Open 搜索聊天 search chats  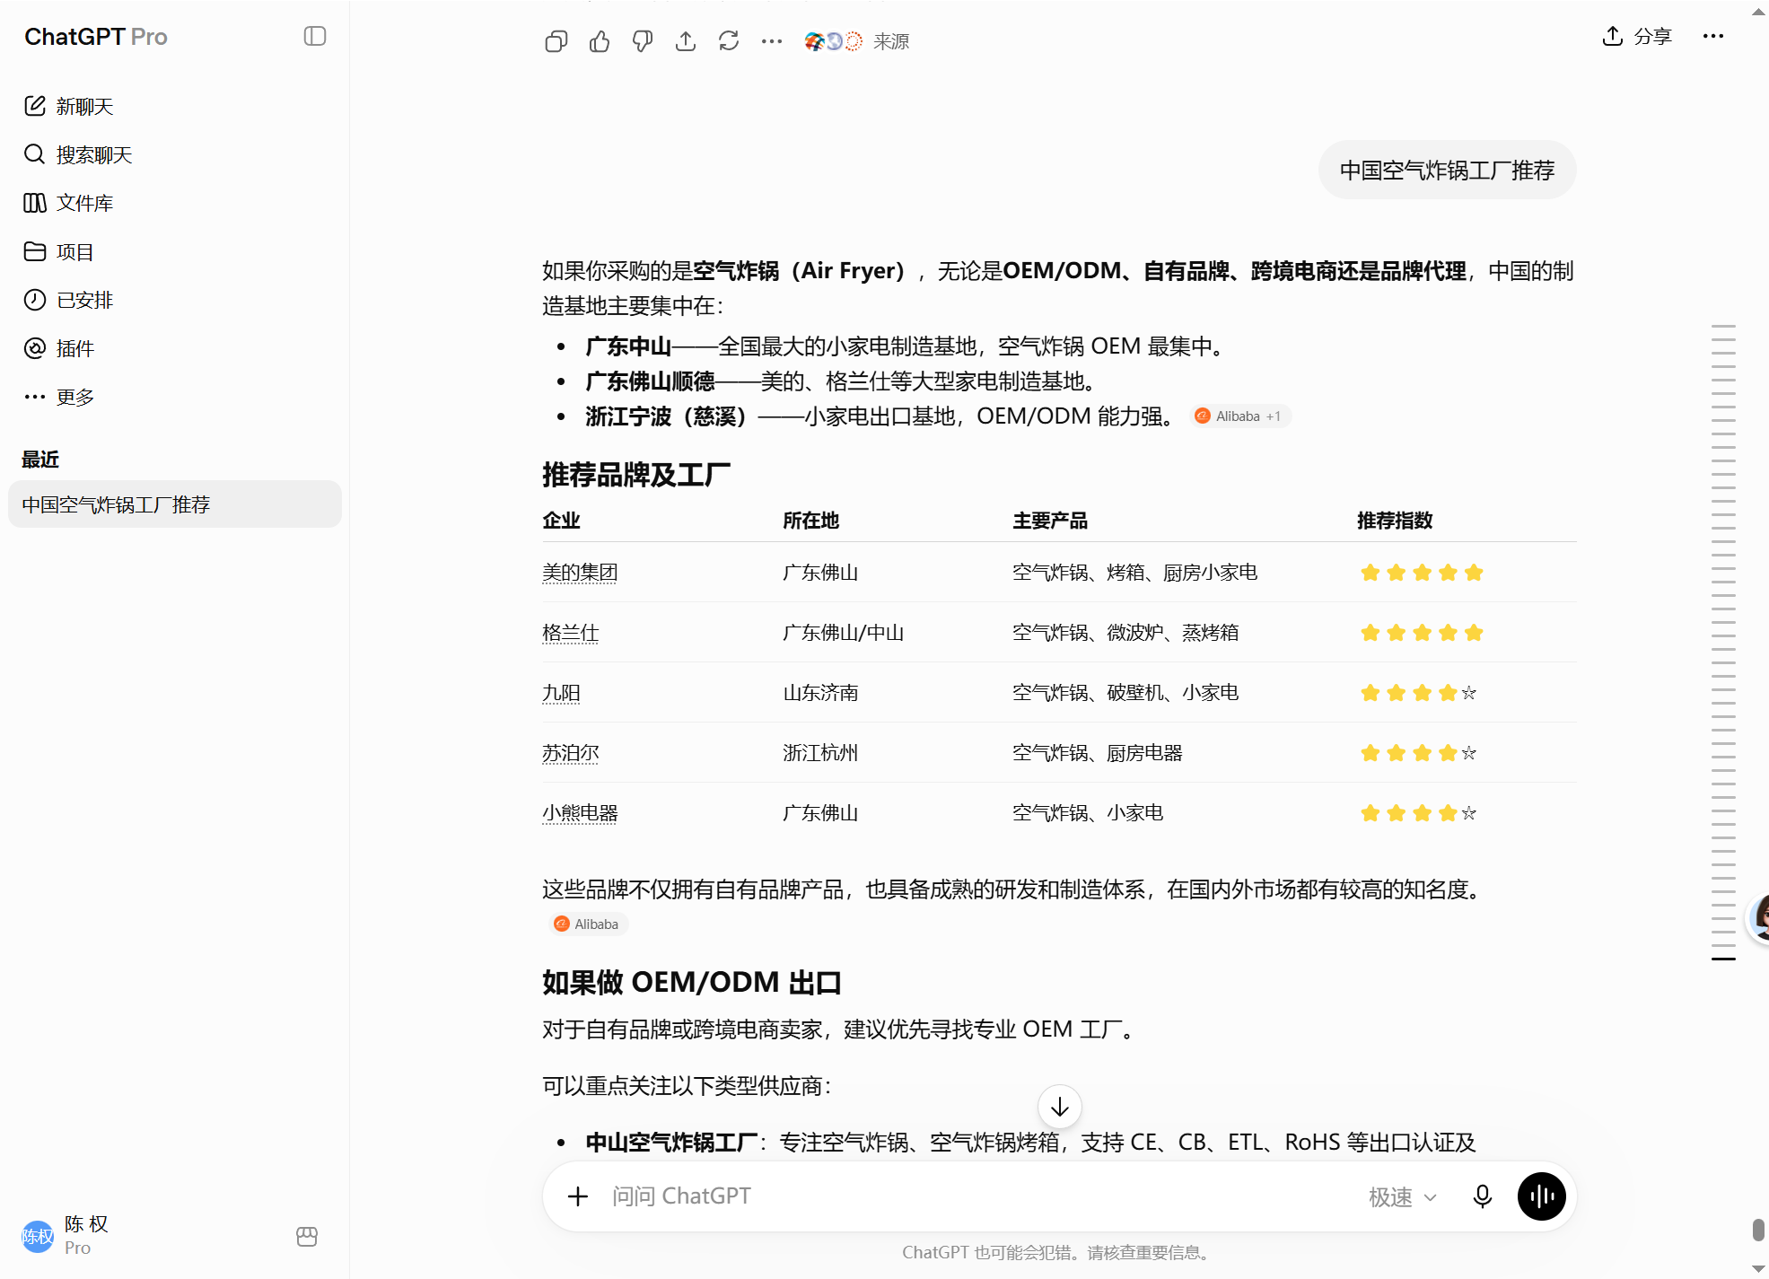pyautogui.click(x=174, y=154)
